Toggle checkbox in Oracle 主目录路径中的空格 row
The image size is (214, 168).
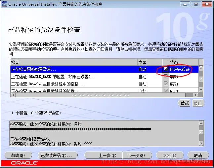pyautogui.click(x=166, y=83)
